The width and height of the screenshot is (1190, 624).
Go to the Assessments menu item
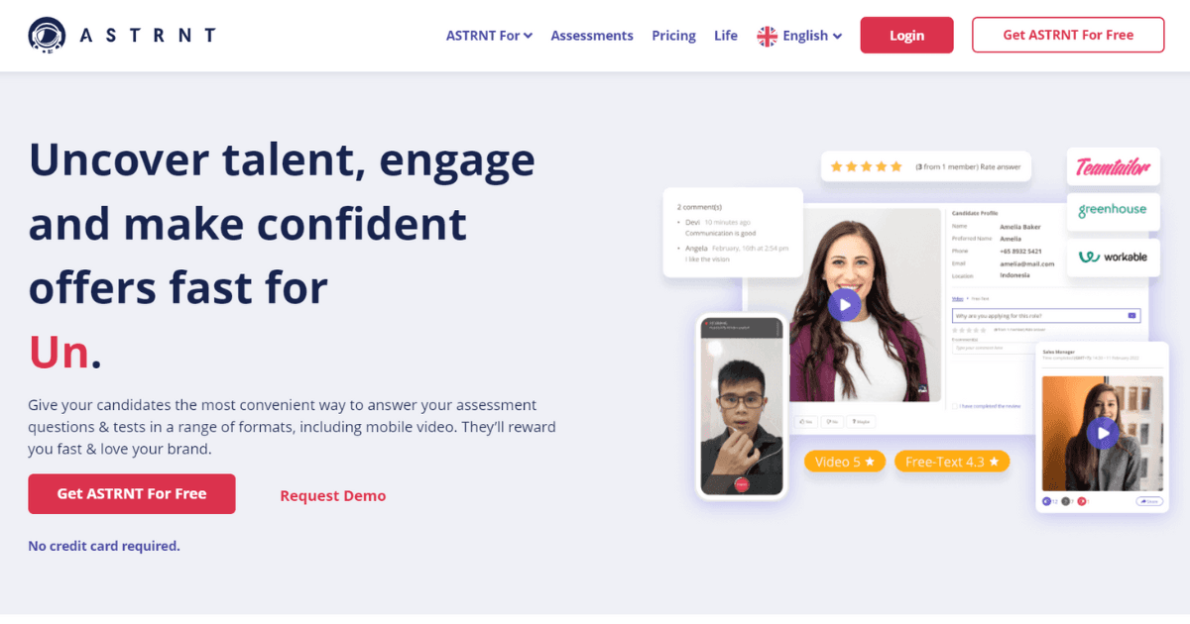pos(592,36)
